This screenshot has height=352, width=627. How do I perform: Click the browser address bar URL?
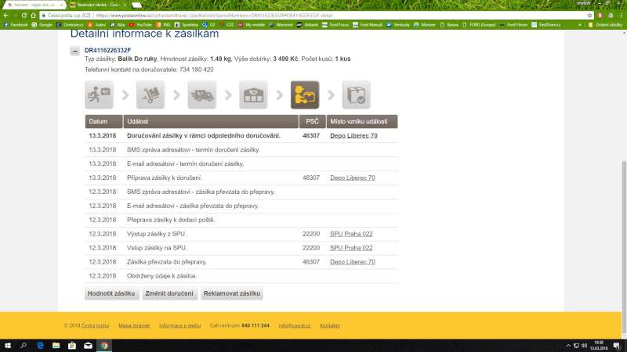click(x=235, y=14)
